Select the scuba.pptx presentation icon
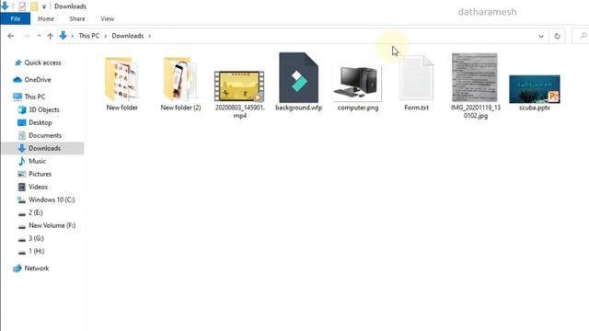589x331 pixels. coord(535,89)
